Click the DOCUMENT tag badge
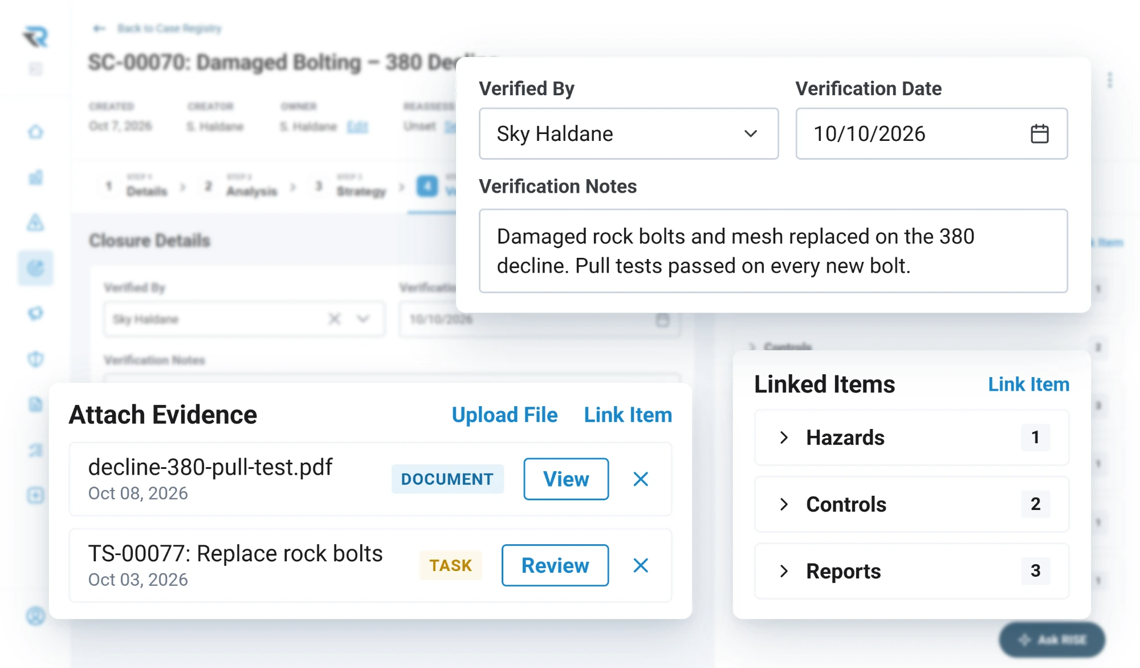 pyautogui.click(x=447, y=479)
